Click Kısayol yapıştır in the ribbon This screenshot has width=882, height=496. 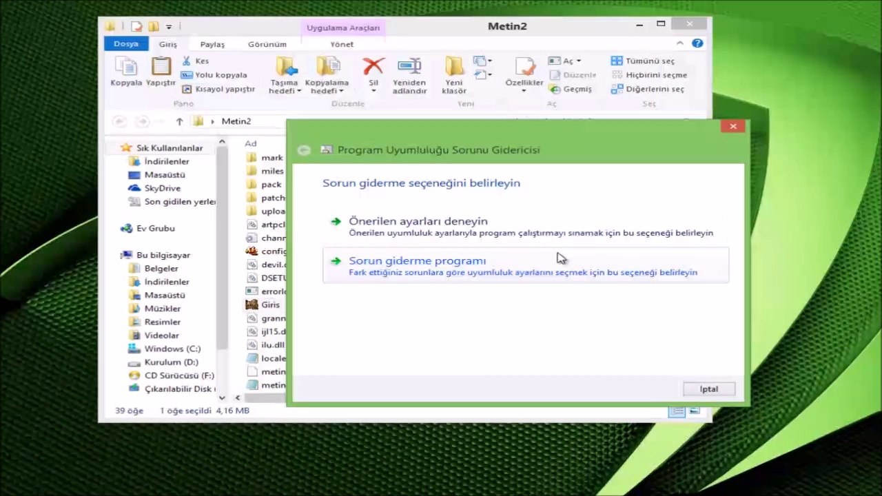pos(218,89)
